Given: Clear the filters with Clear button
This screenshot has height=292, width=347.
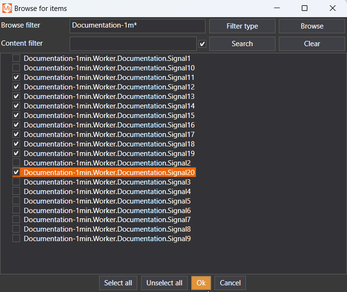Looking at the screenshot, I should [312, 44].
